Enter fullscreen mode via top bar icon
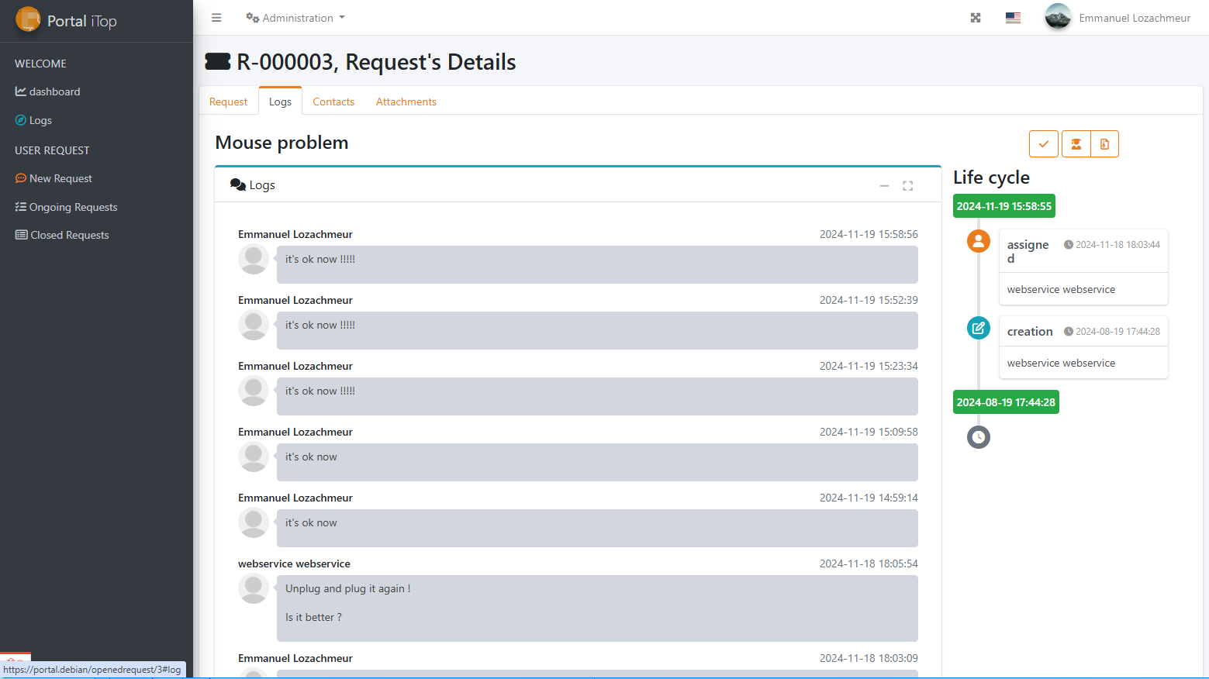 coord(976,18)
